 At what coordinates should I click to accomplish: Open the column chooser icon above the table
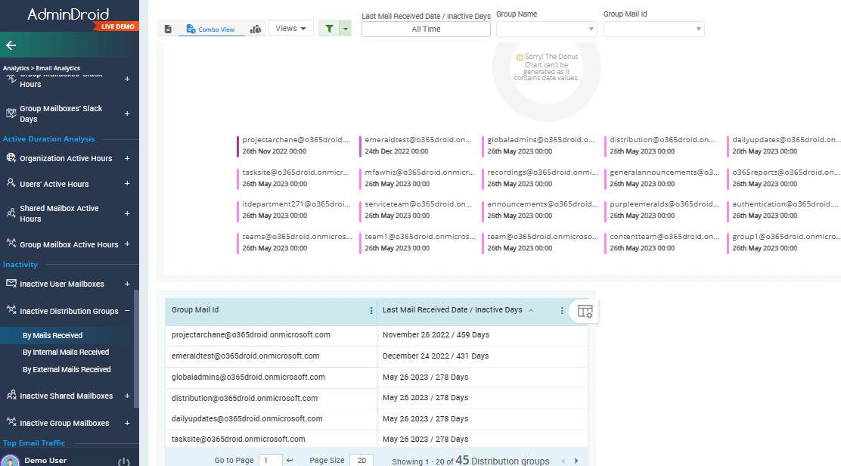[x=585, y=310]
